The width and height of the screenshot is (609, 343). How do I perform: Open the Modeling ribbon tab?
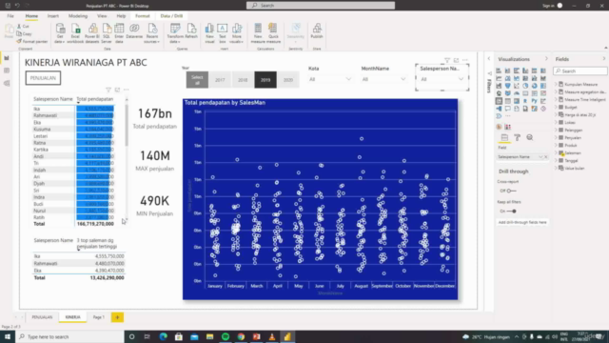pyautogui.click(x=78, y=16)
